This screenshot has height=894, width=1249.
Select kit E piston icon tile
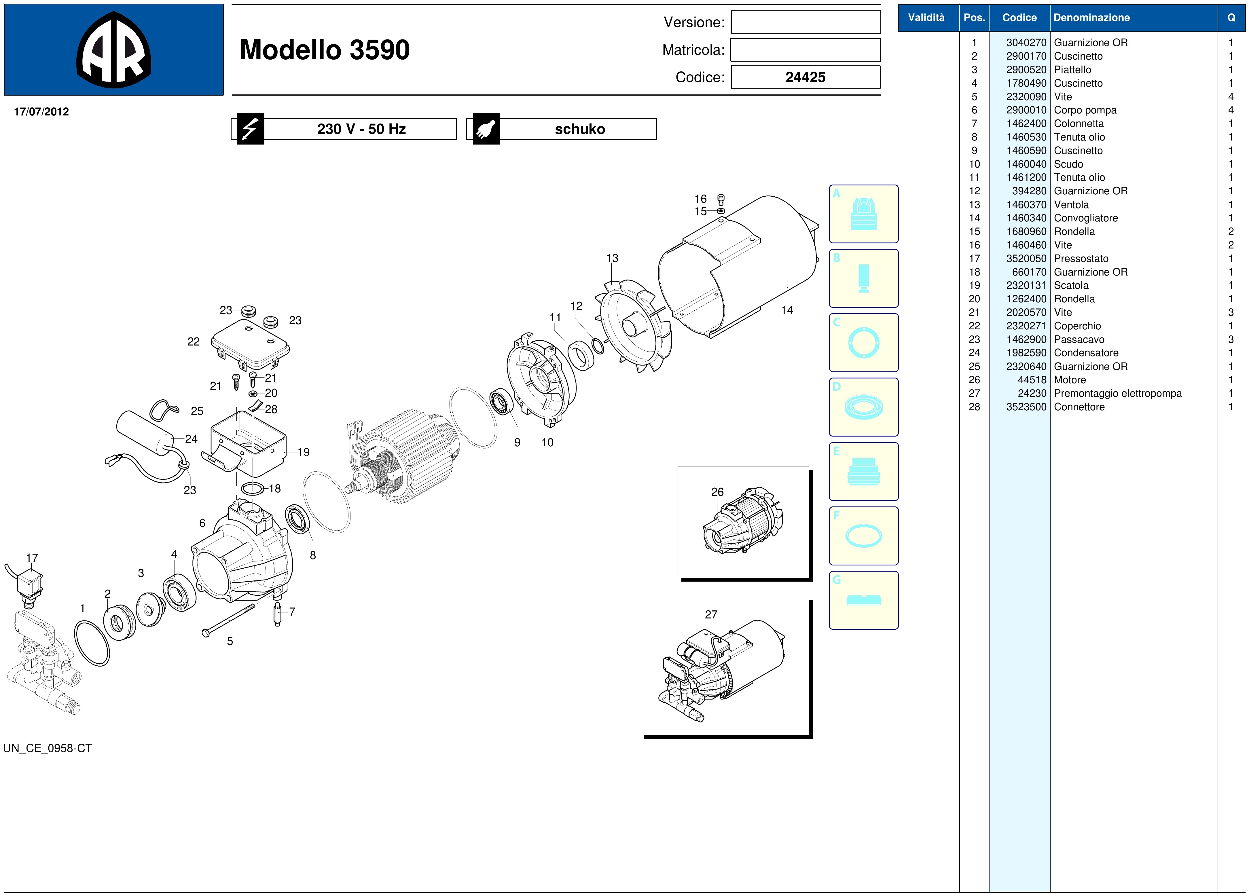pos(863,472)
